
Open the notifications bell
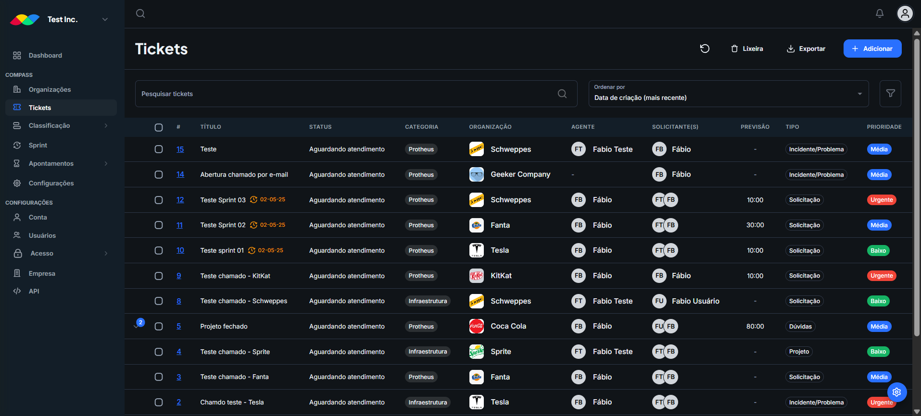click(x=880, y=13)
